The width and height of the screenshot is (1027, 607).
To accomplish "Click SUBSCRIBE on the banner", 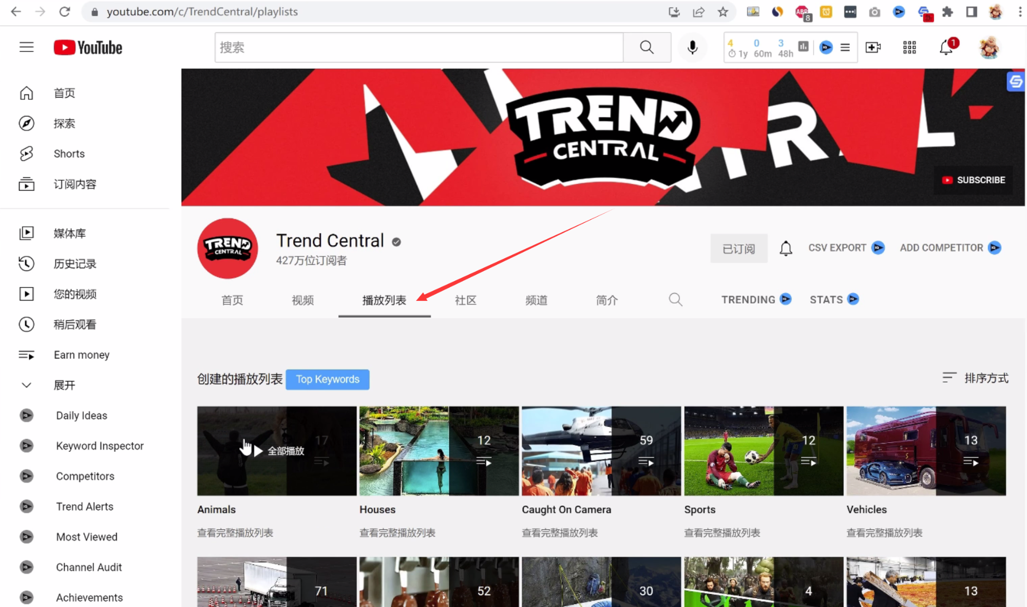I will coord(974,180).
